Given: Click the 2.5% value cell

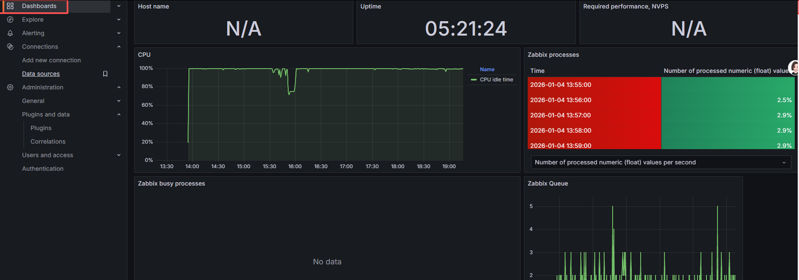Looking at the screenshot, I should (728, 100).
